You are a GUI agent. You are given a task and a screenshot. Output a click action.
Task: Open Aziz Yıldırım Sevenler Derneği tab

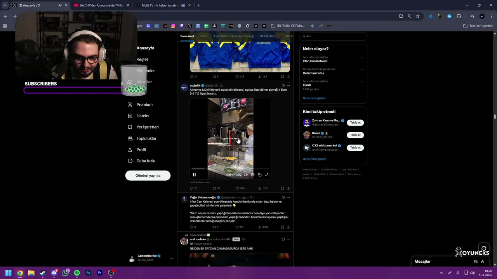click(234, 36)
